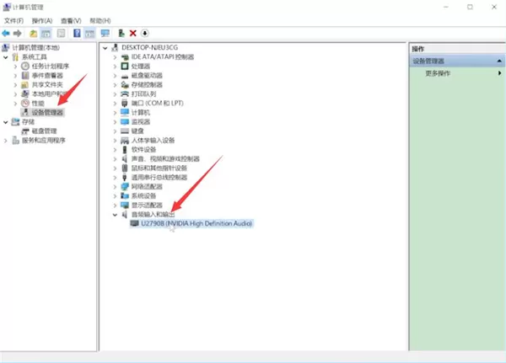Viewport: 506px width, 363px height.
Task: Expand the IDE ATA/ATAPI 控制器 node
Action: point(115,57)
